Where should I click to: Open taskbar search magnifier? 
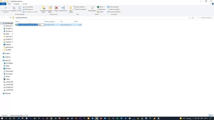6,118
